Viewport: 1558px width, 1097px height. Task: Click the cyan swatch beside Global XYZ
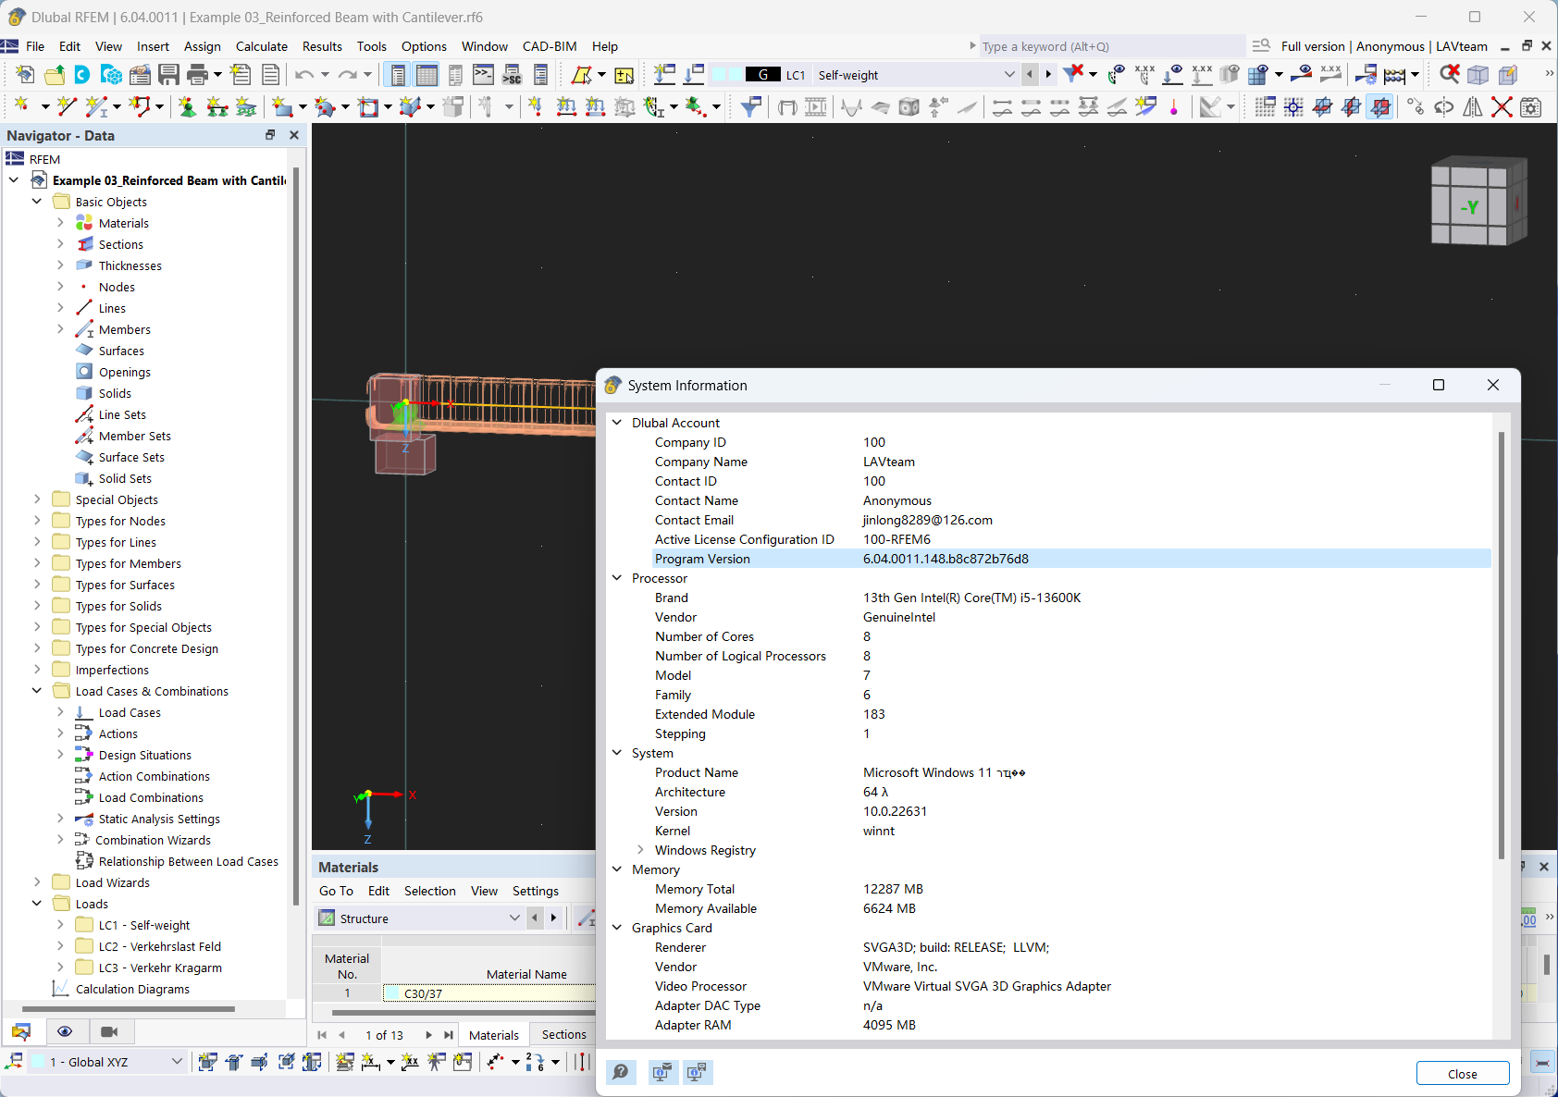tap(39, 1062)
